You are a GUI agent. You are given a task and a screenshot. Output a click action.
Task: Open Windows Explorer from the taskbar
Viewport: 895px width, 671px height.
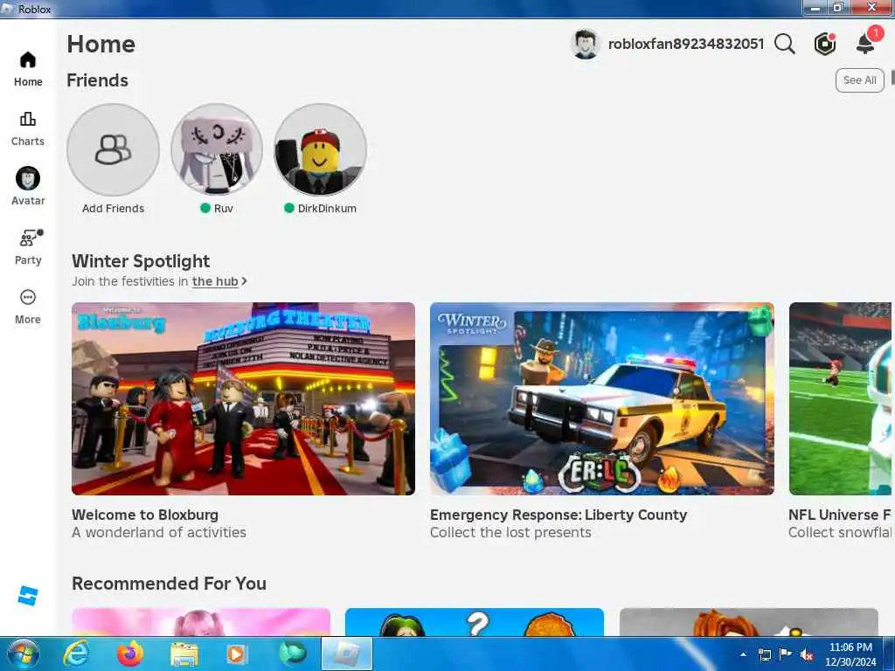(x=184, y=654)
